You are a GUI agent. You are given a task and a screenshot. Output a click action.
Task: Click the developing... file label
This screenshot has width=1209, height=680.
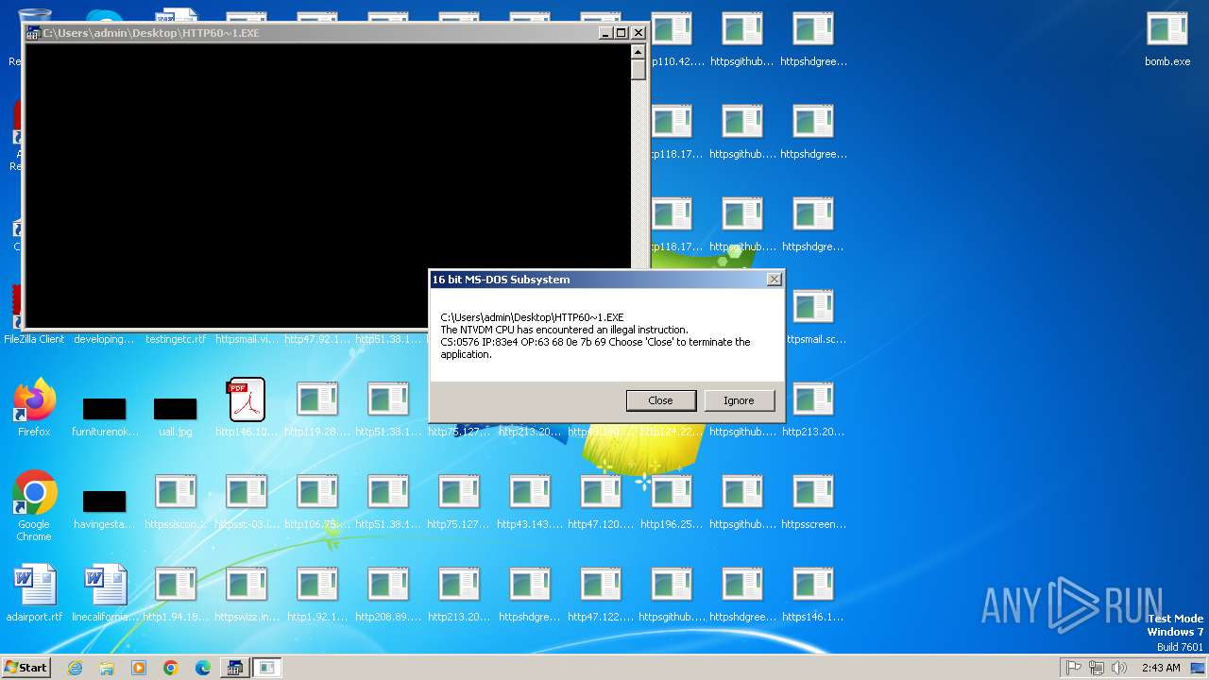pyautogui.click(x=104, y=339)
